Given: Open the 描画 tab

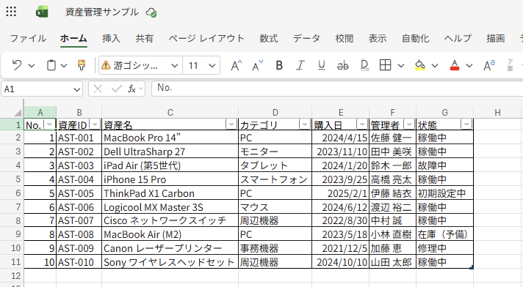Looking at the screenshot, I should pos(496,39).
